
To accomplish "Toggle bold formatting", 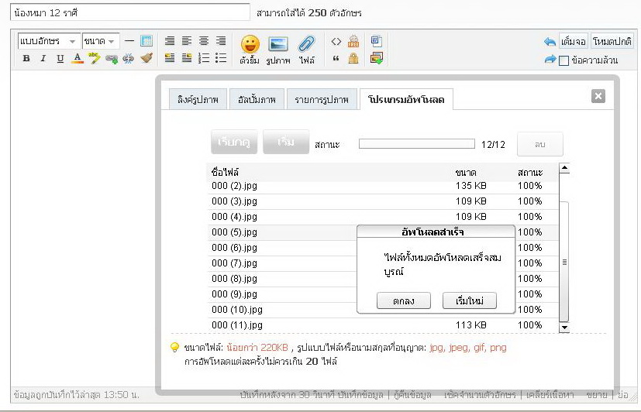I will [x=26, y=58].
